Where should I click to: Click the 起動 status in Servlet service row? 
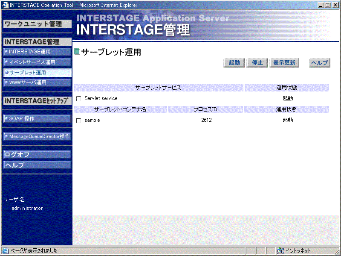[288, 98]
